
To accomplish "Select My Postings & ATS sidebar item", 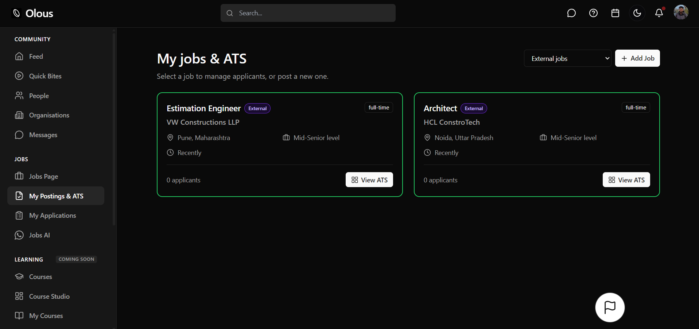I will pos(56,196).
